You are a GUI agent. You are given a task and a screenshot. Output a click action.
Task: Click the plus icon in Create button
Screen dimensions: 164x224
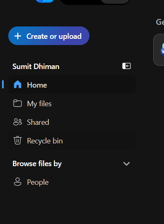18,36
